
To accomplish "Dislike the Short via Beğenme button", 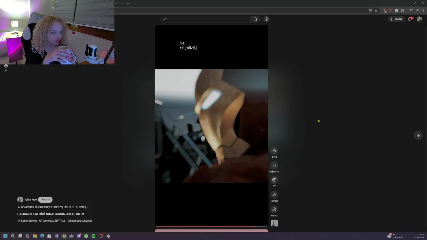I will (274, 165).
